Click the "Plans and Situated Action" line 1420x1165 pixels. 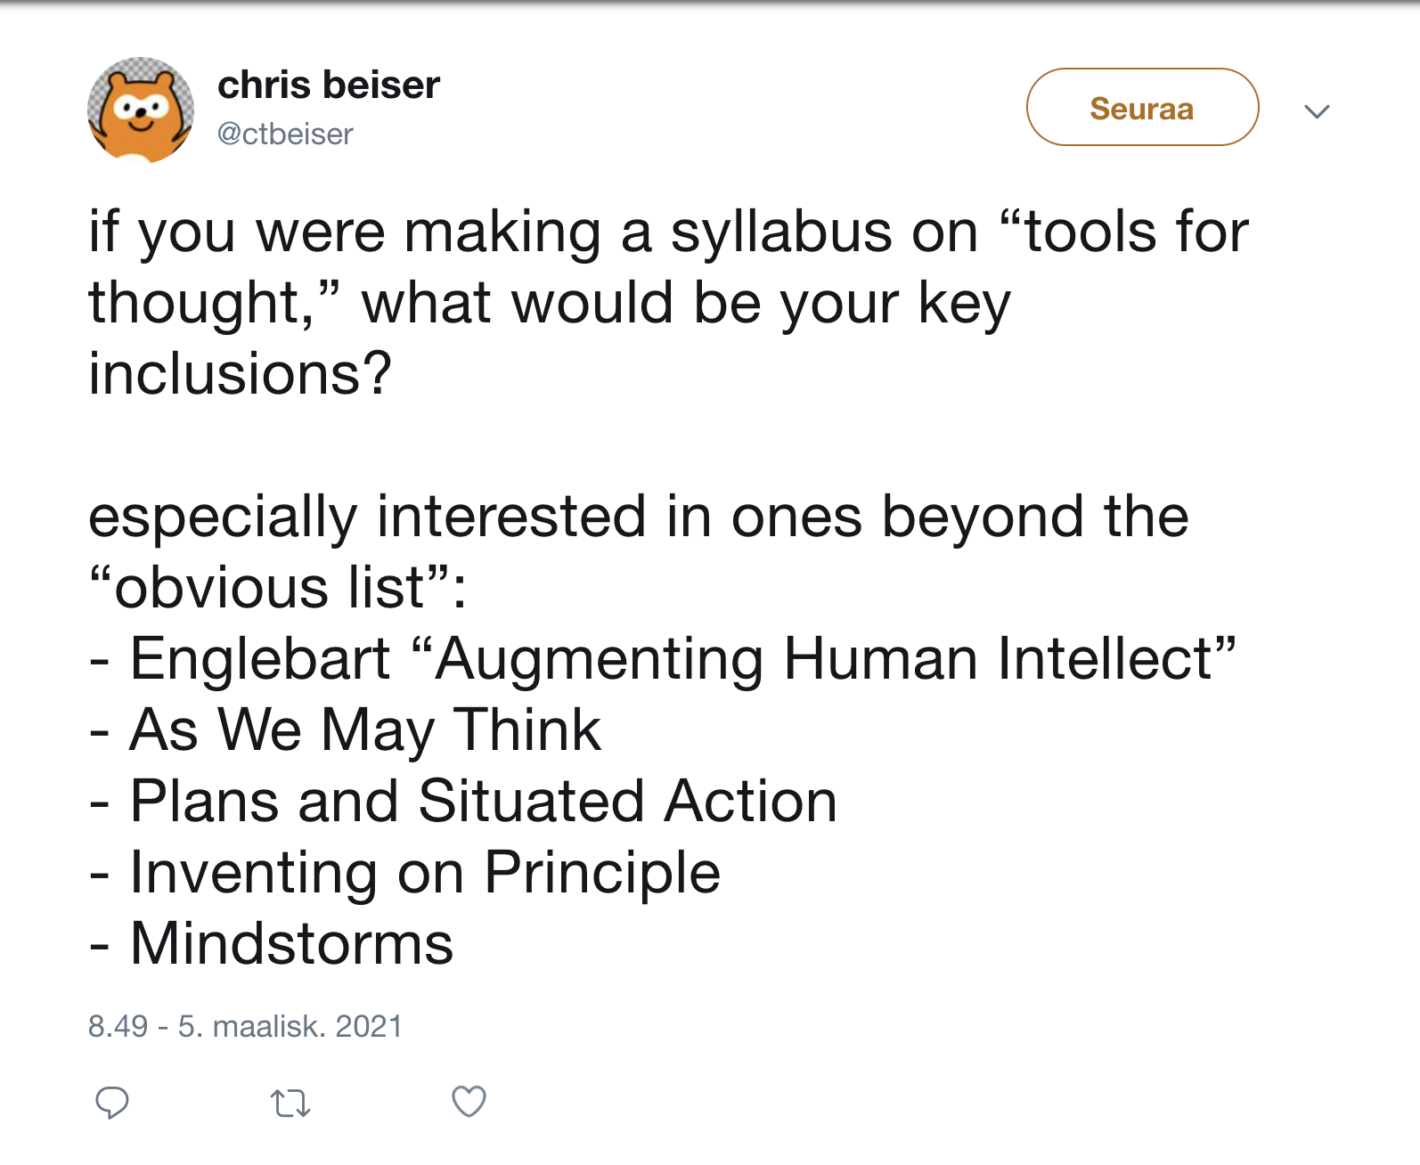click(x=483, y=802)
